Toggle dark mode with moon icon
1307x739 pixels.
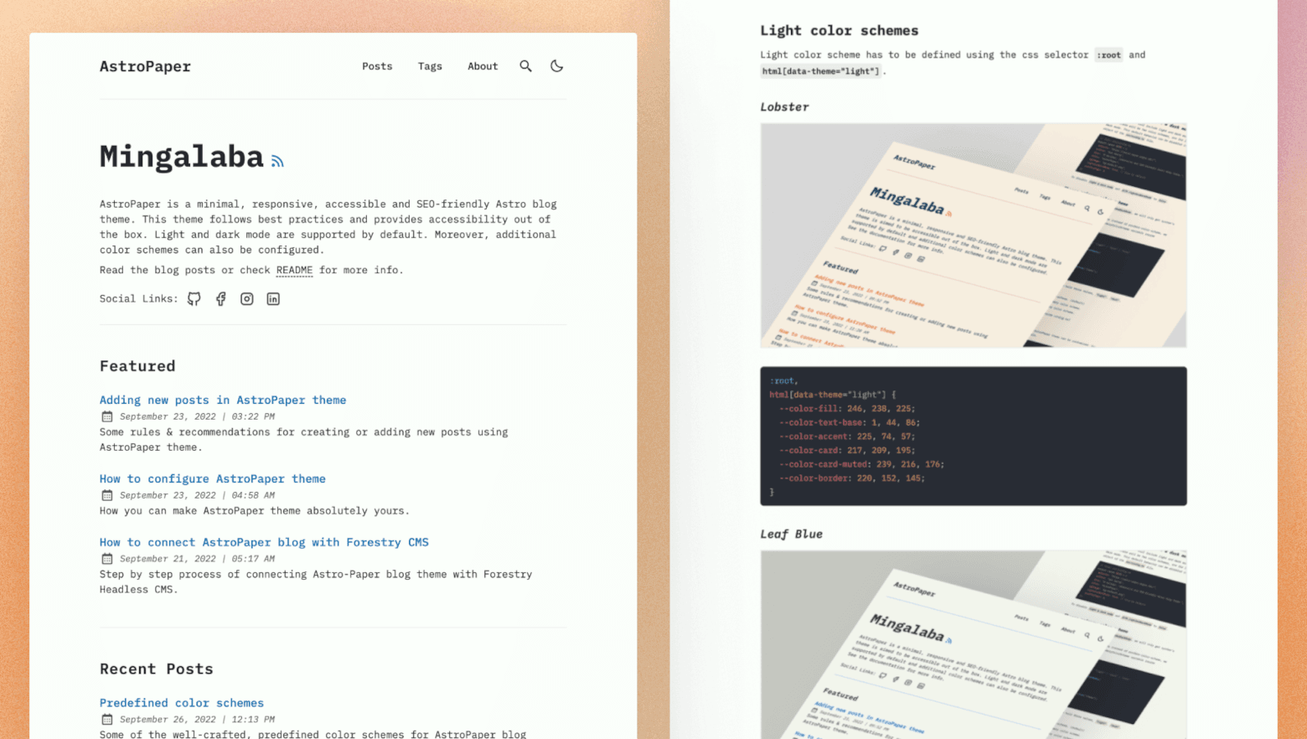point(556,66)
